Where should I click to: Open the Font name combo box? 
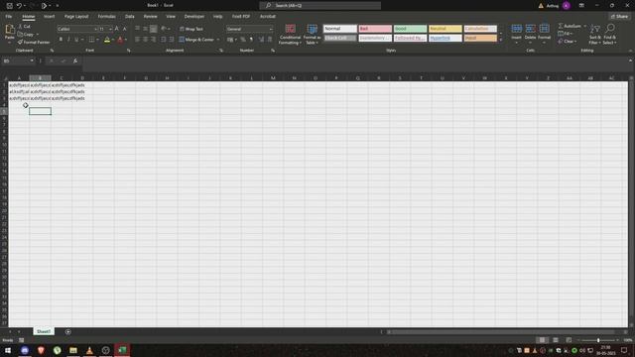pos(77,29)
